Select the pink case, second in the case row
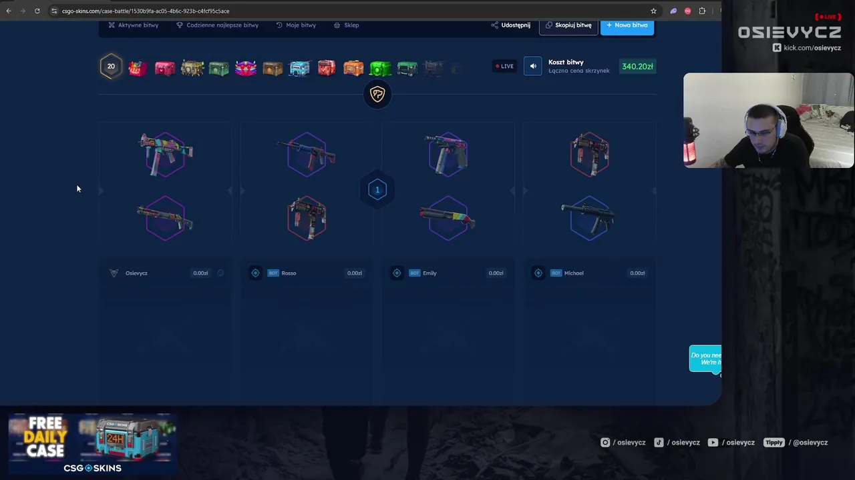 point(165,67)
